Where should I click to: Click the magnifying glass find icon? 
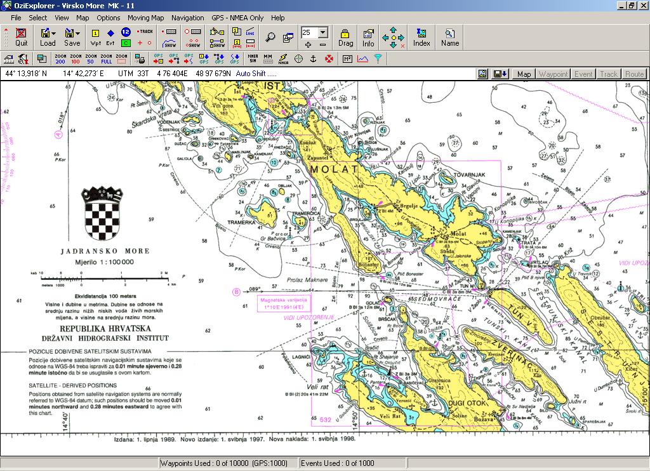(x=270, y=37)
